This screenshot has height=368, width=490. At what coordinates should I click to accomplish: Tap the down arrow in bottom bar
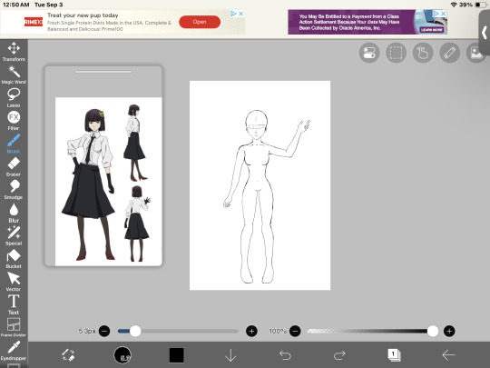point(230,355)
